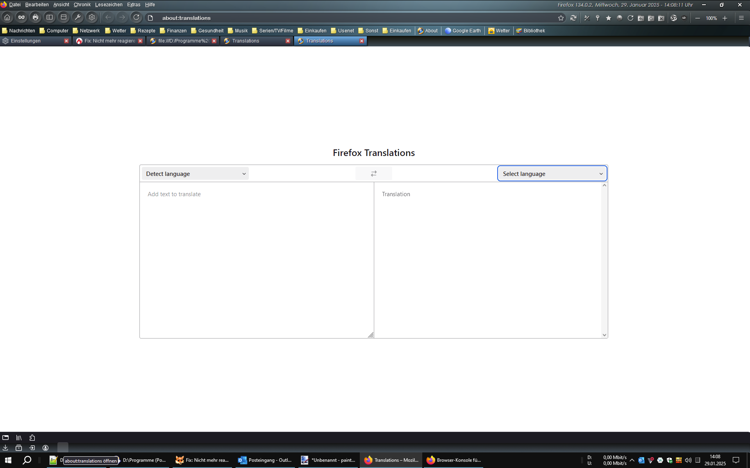Toggle the sidebar panel icon in toolbar
This screenshot has height=468, width=750.
click(x=50, y=18)
